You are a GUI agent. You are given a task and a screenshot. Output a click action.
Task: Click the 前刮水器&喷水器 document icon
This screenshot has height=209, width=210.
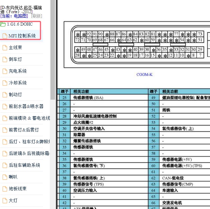5,107
